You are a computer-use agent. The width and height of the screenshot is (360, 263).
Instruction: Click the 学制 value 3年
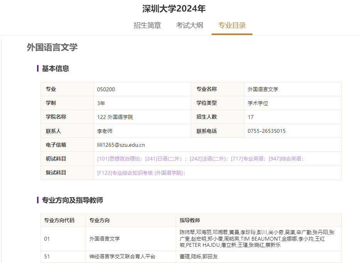[x=101, y=103]
